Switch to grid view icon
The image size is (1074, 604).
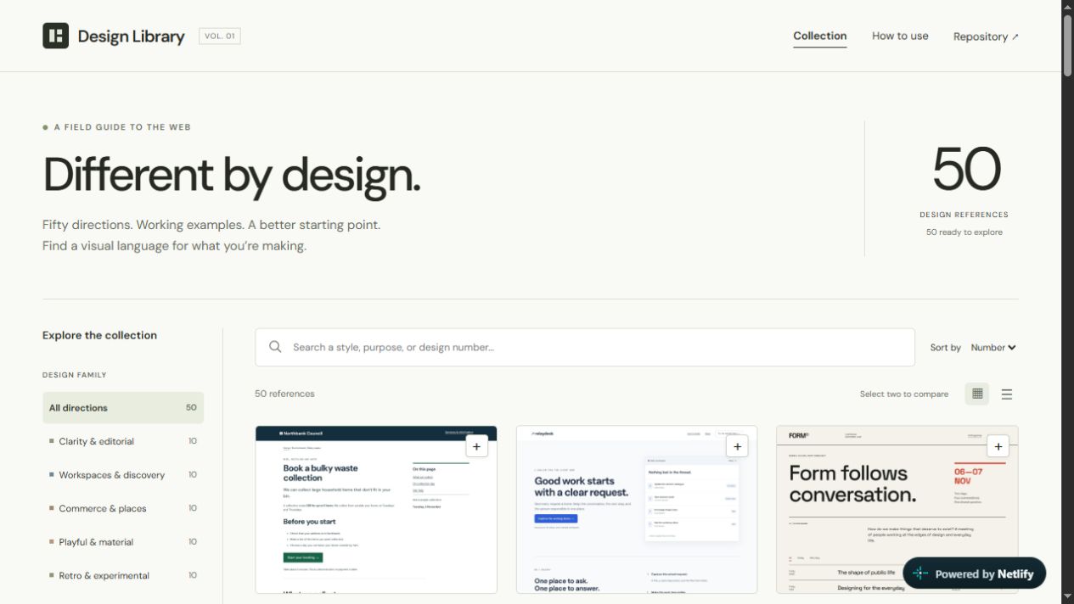977,394
